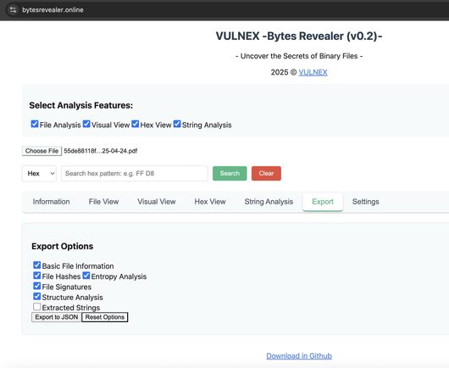The height and width of the screenshot is (368, 449).
Task: Open the Hex search type dropdown
Action: [39, 173]
